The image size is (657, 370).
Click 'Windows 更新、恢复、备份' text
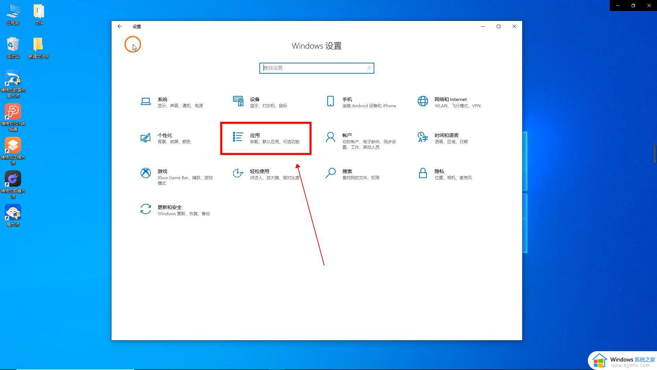pos(184,213)
